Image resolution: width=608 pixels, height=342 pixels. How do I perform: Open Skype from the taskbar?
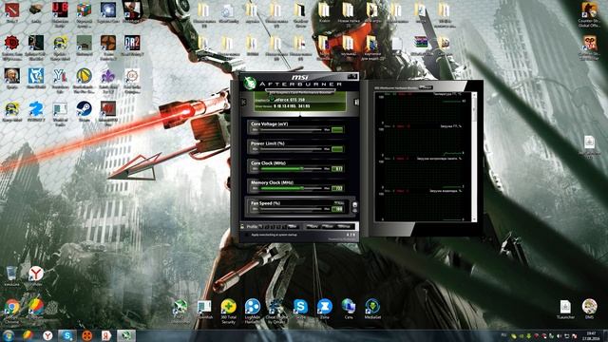(67, 335)
